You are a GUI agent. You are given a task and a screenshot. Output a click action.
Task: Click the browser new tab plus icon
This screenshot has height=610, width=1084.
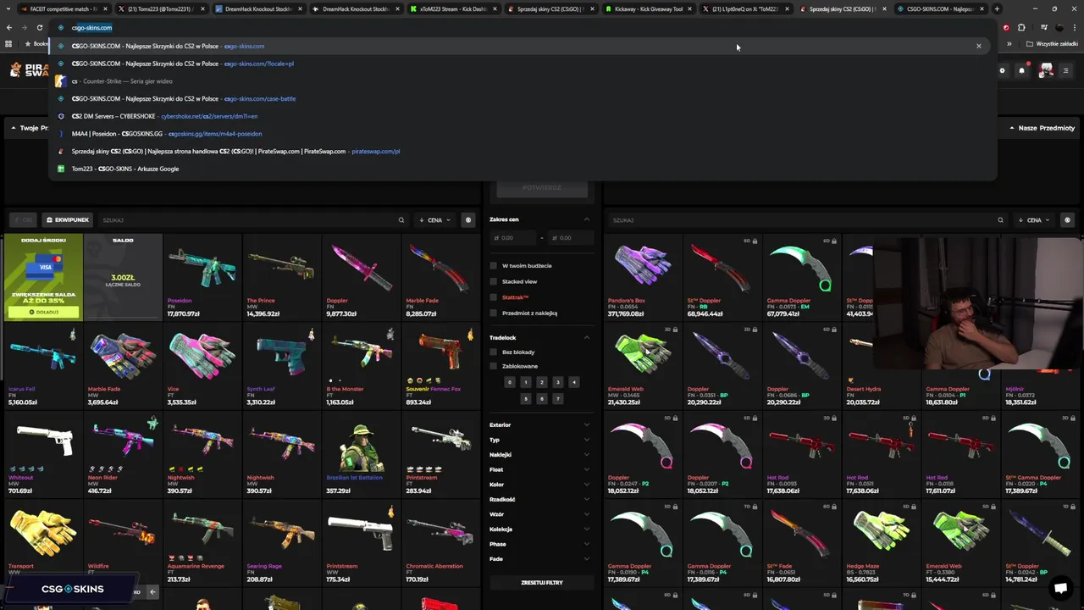997,8
